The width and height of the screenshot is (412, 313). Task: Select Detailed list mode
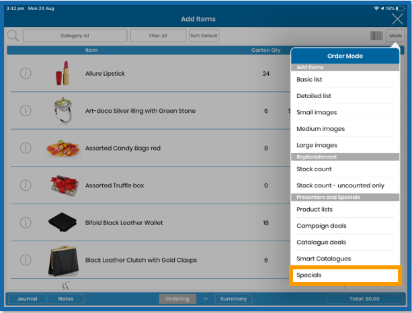(x=345, y=96)
